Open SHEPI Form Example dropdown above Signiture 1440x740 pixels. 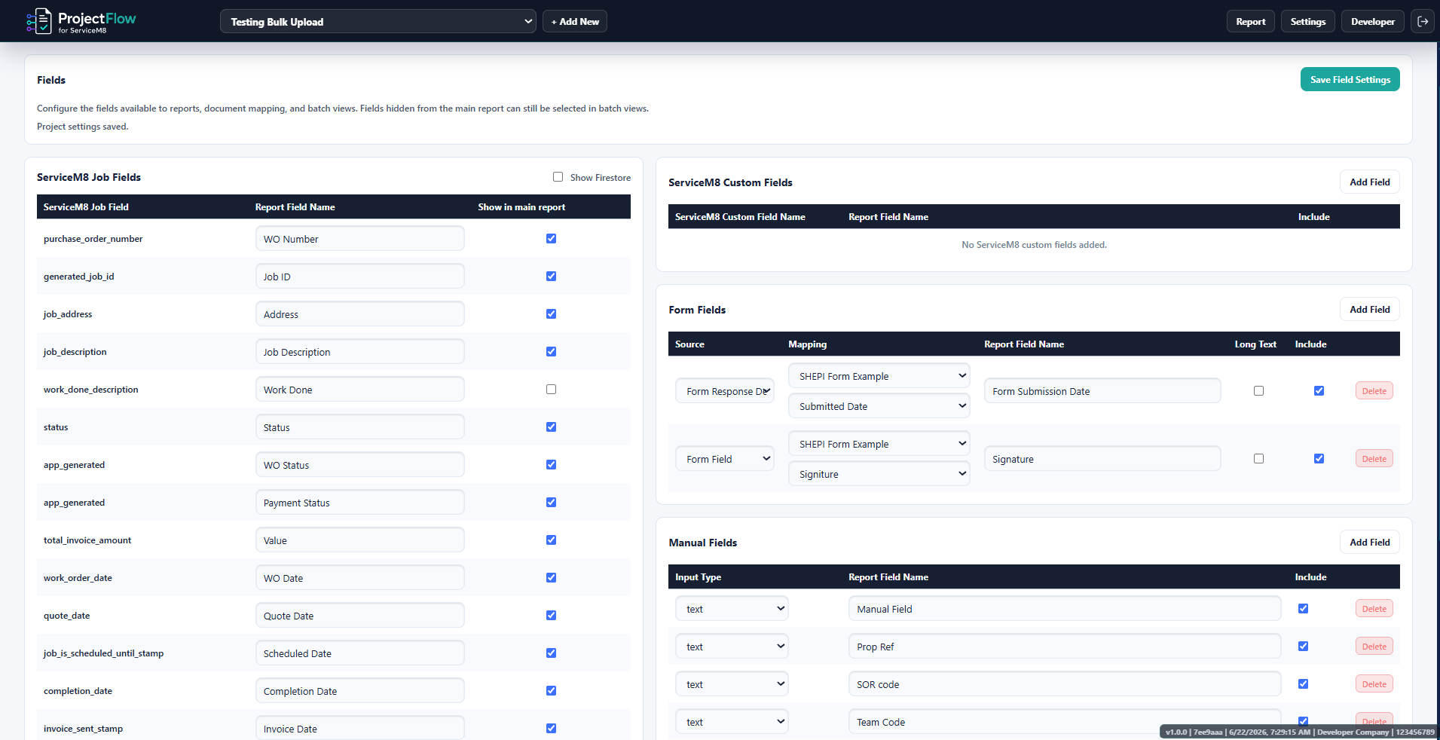click(x=879, y=444)
